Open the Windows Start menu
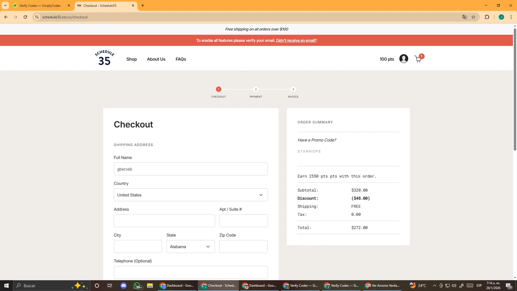The image size is (517, 291). coord(6,285)
